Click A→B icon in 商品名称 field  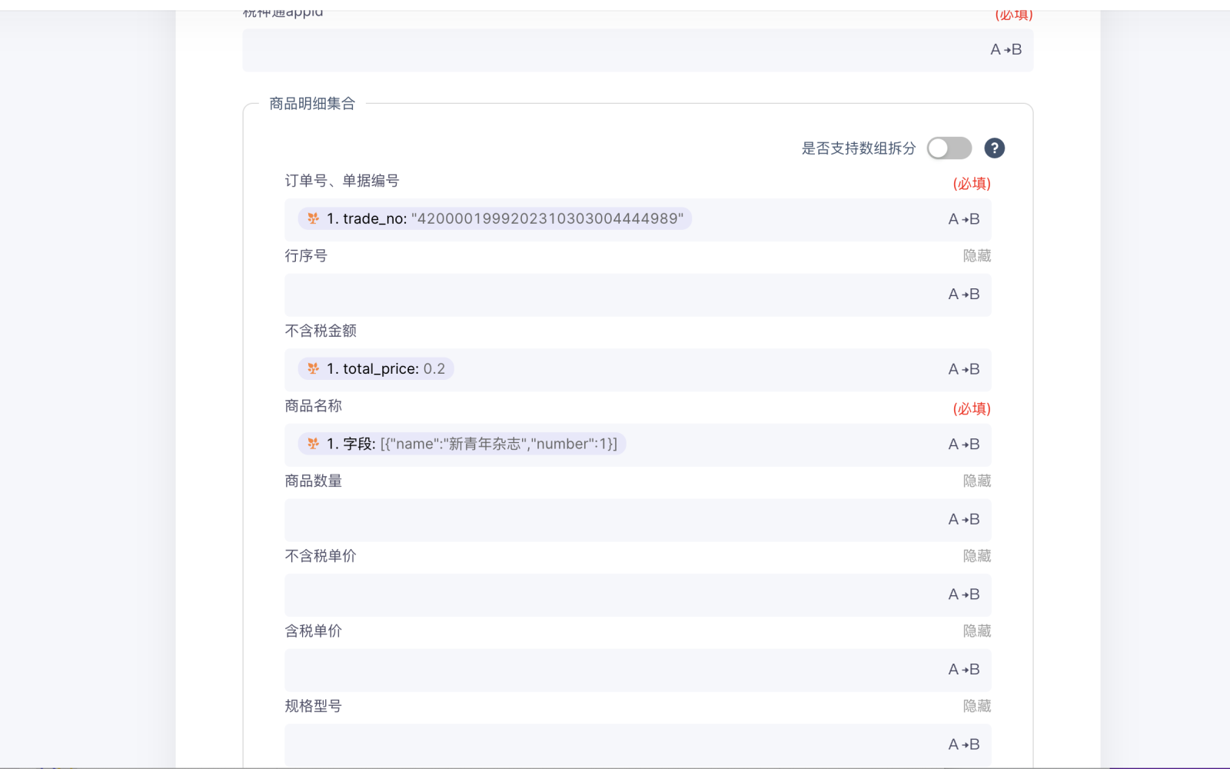click(x=964, y=444)
